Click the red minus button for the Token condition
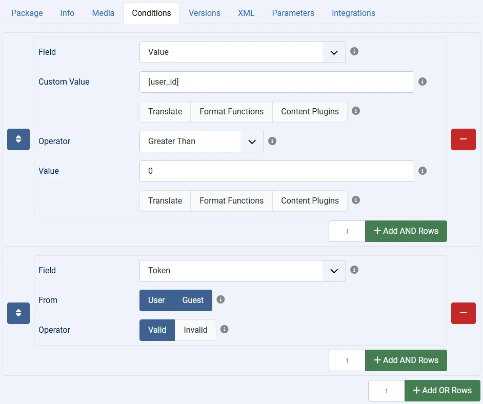 463,313
